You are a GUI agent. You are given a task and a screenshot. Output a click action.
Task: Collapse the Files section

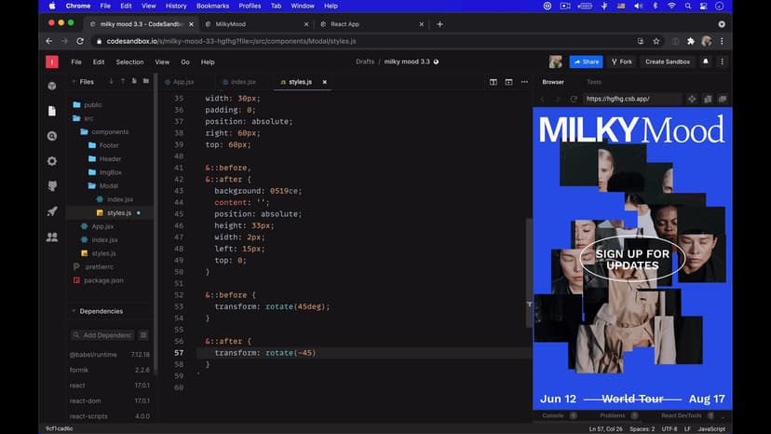[x=74, y=82]
